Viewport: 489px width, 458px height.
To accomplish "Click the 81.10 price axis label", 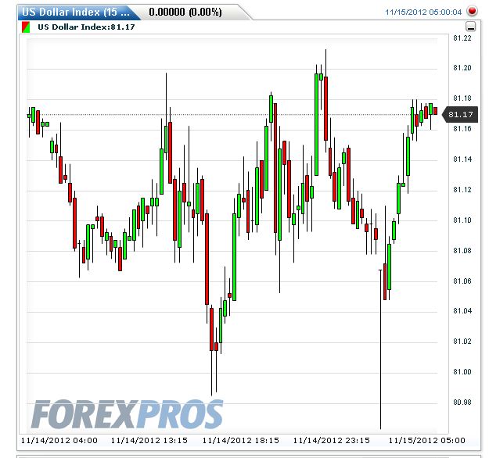I will (462, 220).
